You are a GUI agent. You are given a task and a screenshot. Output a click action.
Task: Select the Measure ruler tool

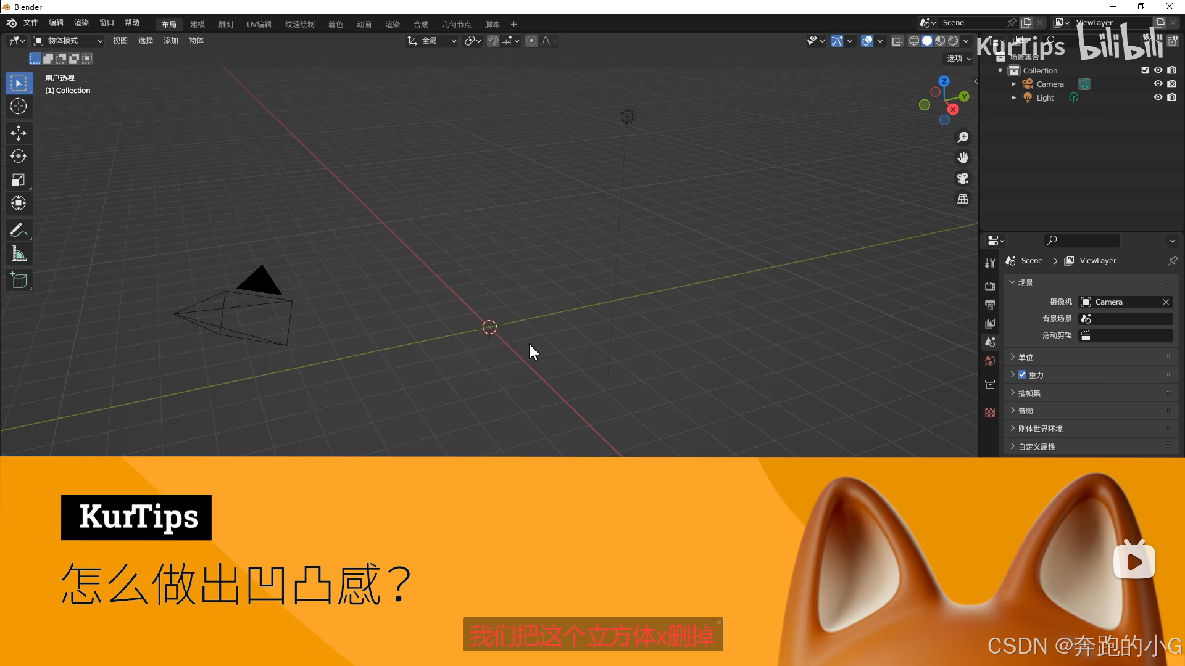coord(19,254)
